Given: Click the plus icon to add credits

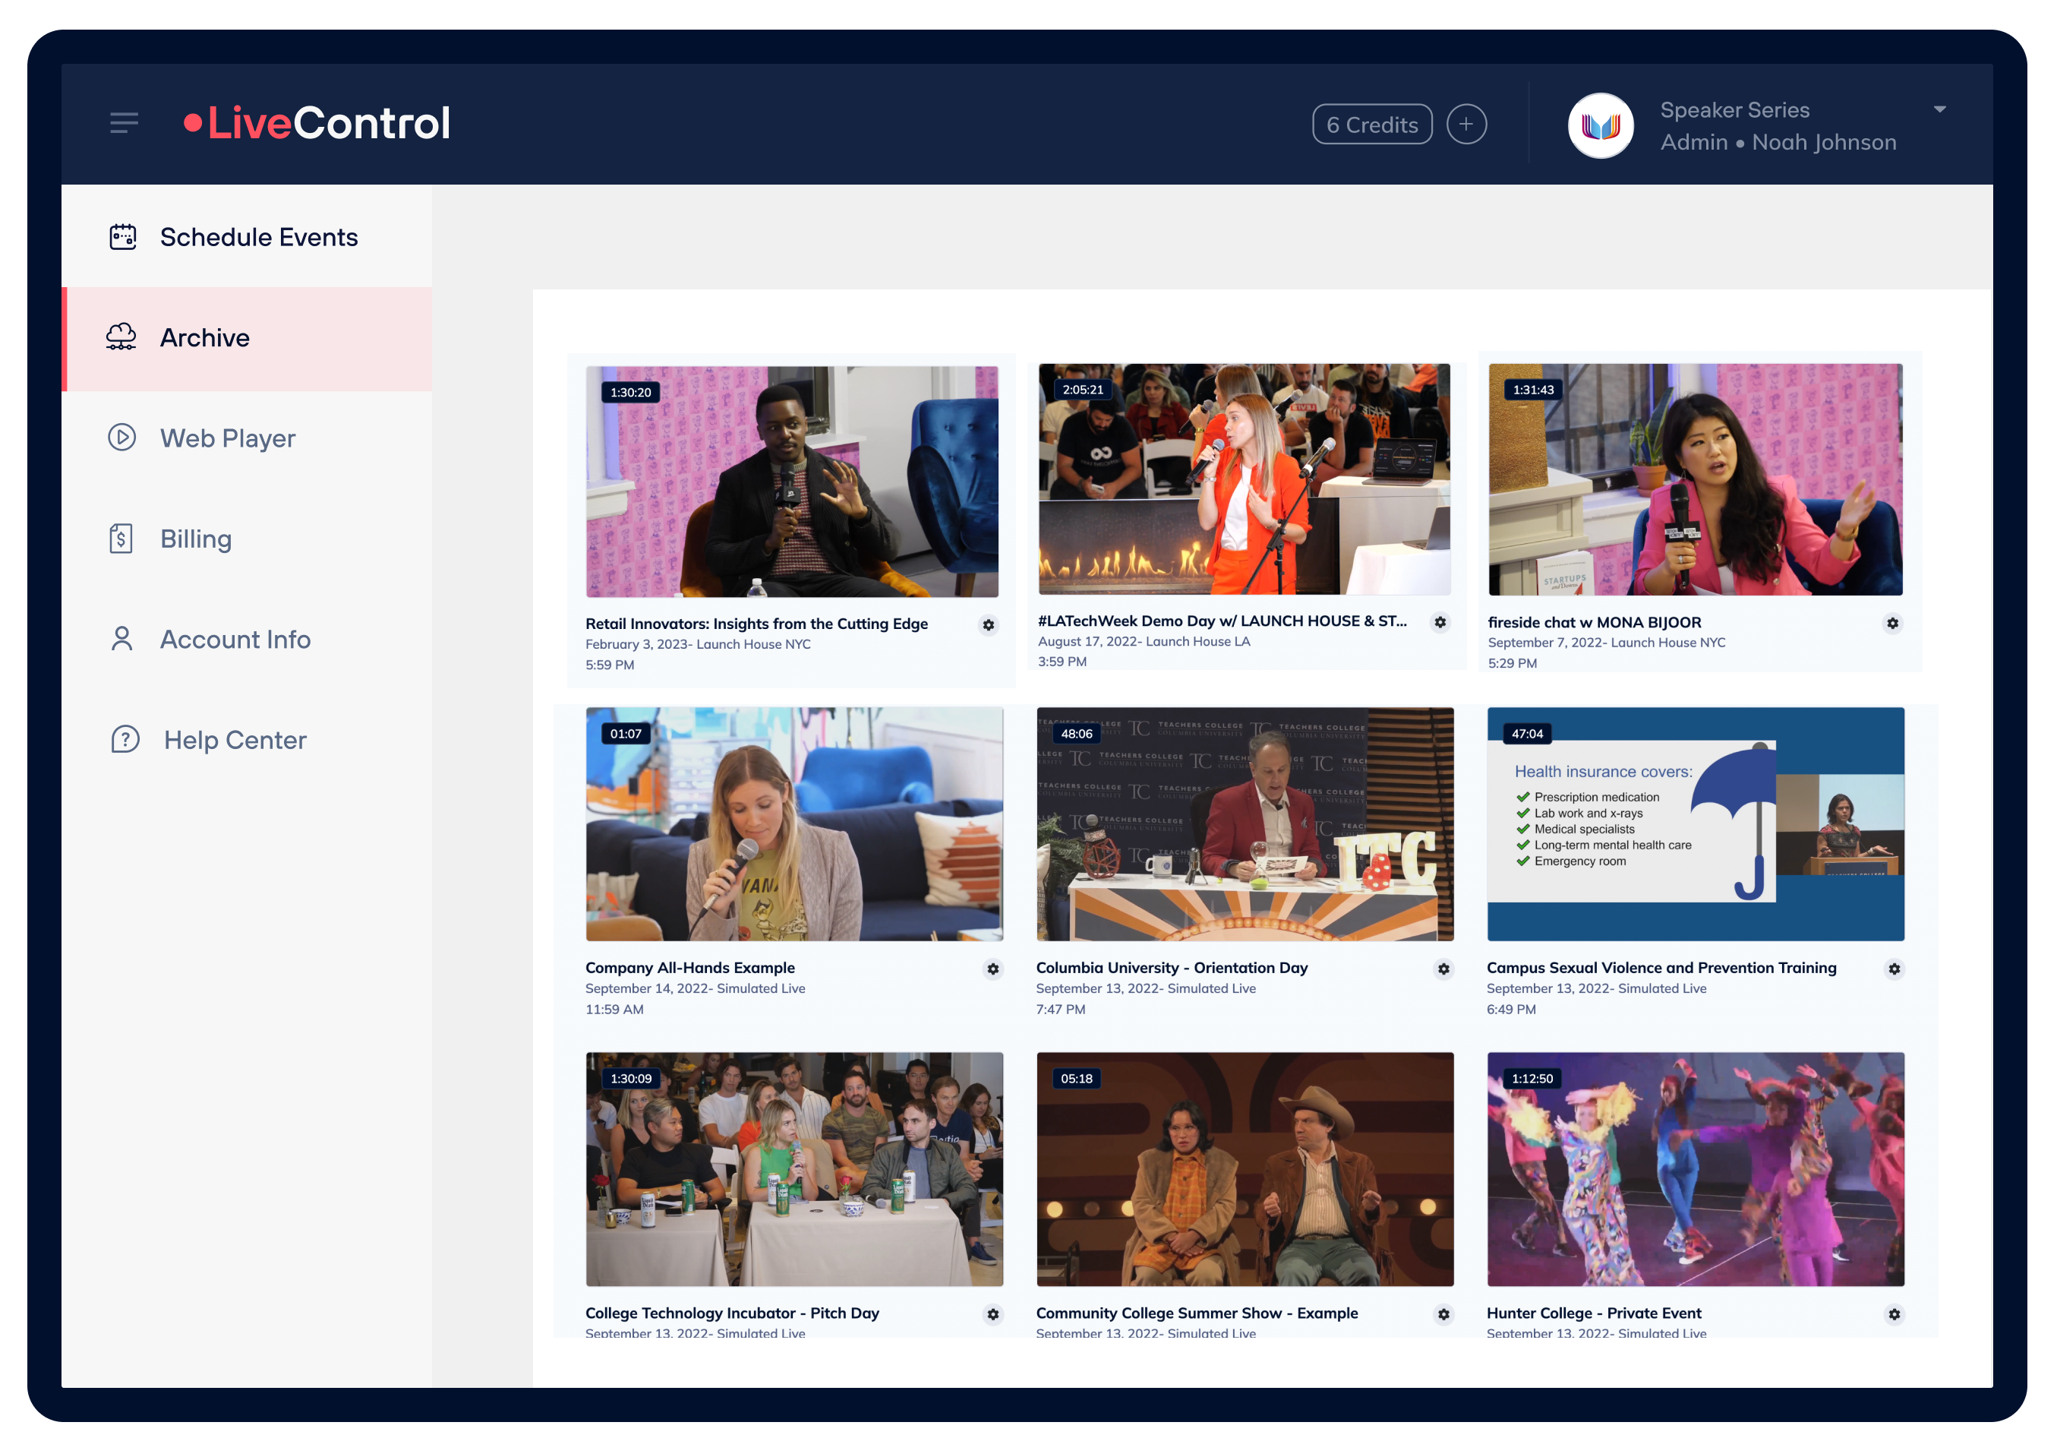Looking at the screenshot, I should [1465, 125].
